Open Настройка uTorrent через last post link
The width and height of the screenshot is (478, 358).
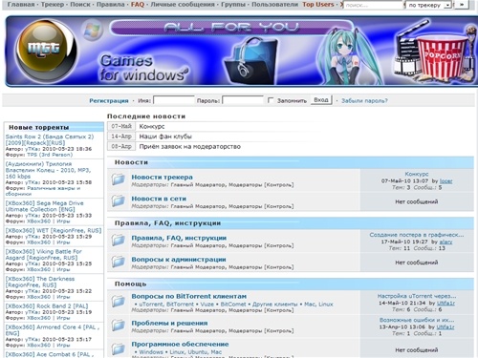click(x=417, y=296)
